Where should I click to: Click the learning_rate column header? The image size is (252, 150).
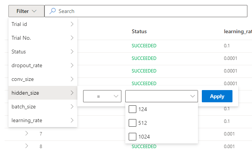(x=238, y=32)
